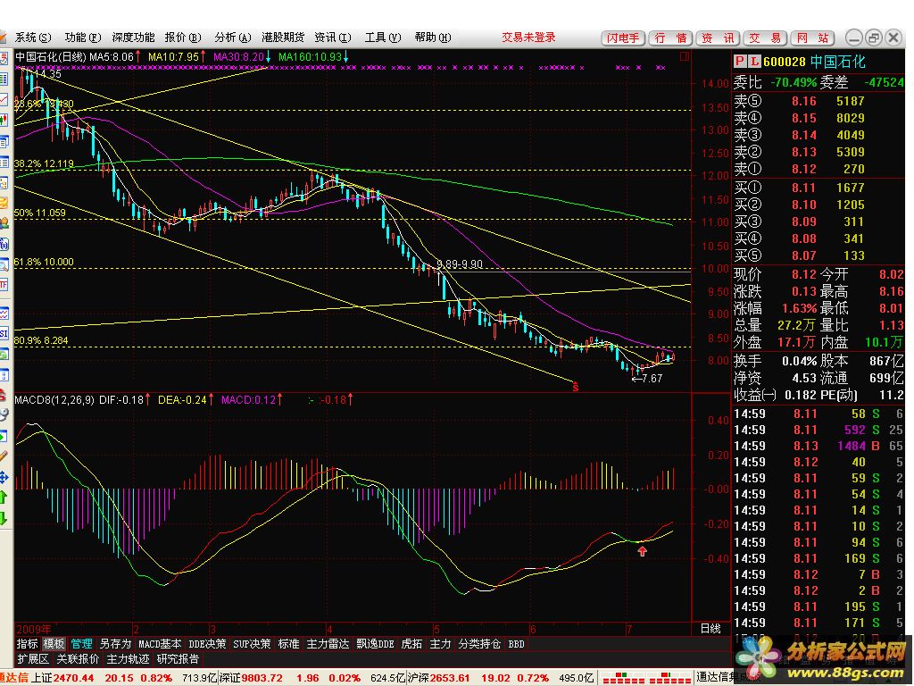Select the 模板 tab
The image size is (914, 686).
point(54,644)
